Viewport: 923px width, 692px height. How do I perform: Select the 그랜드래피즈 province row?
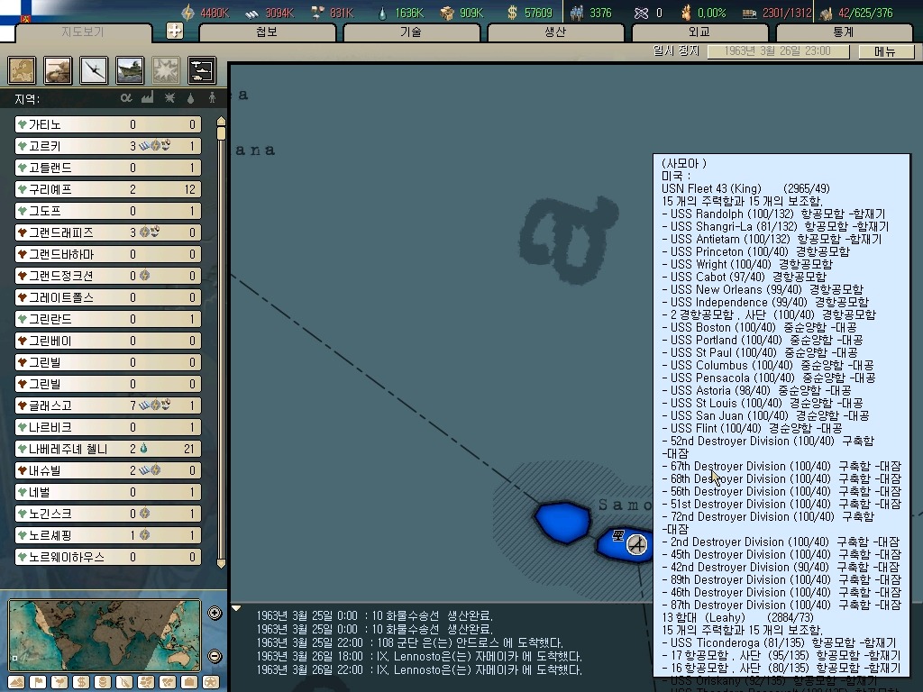(x=108, y=232)
